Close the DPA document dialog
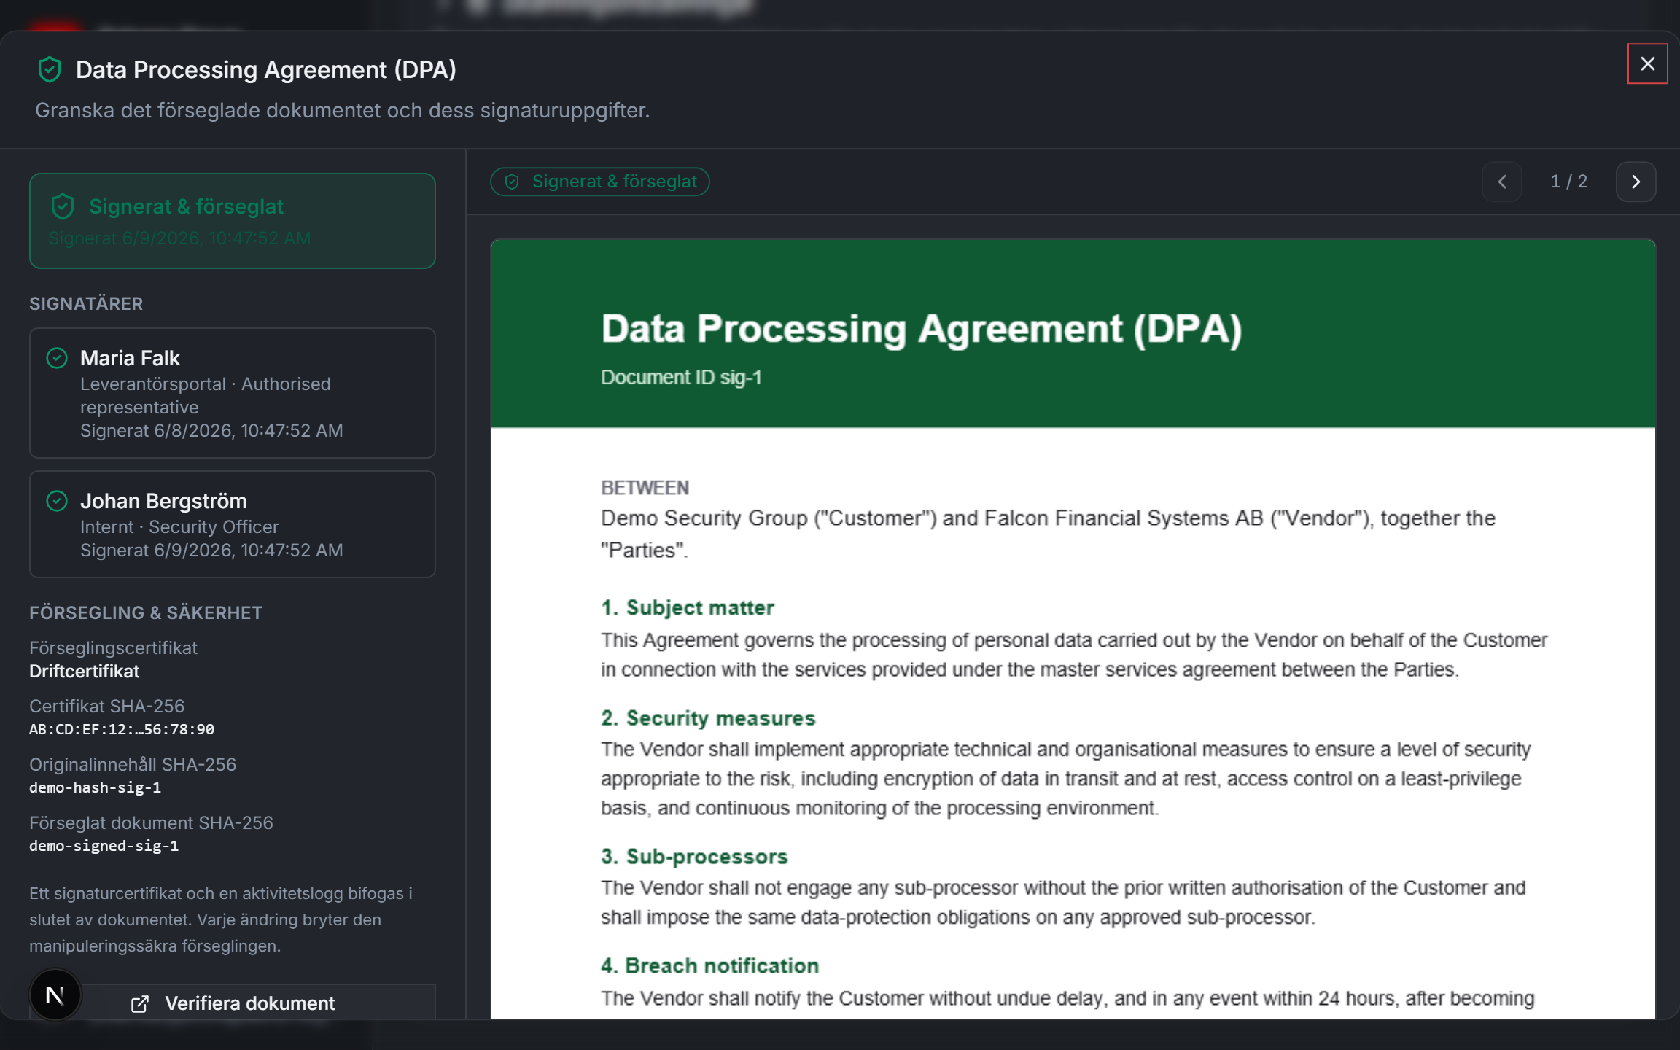 [1647, 64]
